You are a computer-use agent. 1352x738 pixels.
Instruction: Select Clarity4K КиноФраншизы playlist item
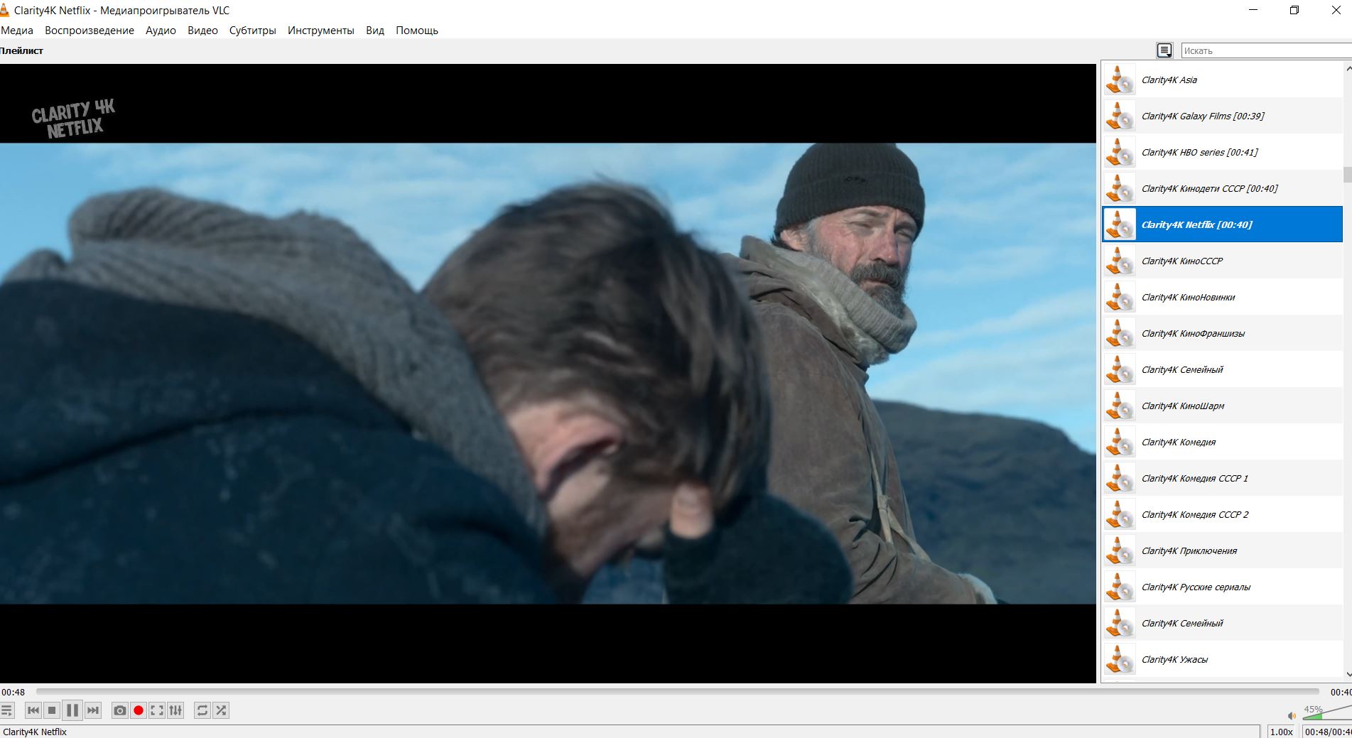[x=1222, y=333]
